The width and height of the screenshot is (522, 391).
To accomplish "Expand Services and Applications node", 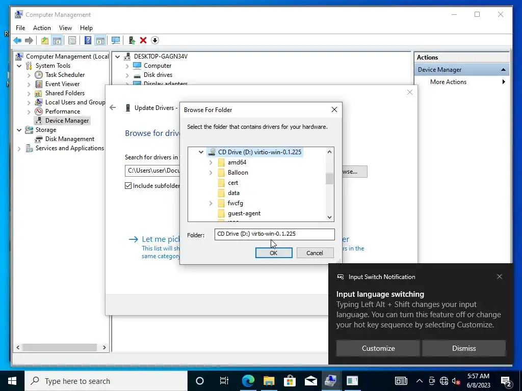I will [19, 149].
